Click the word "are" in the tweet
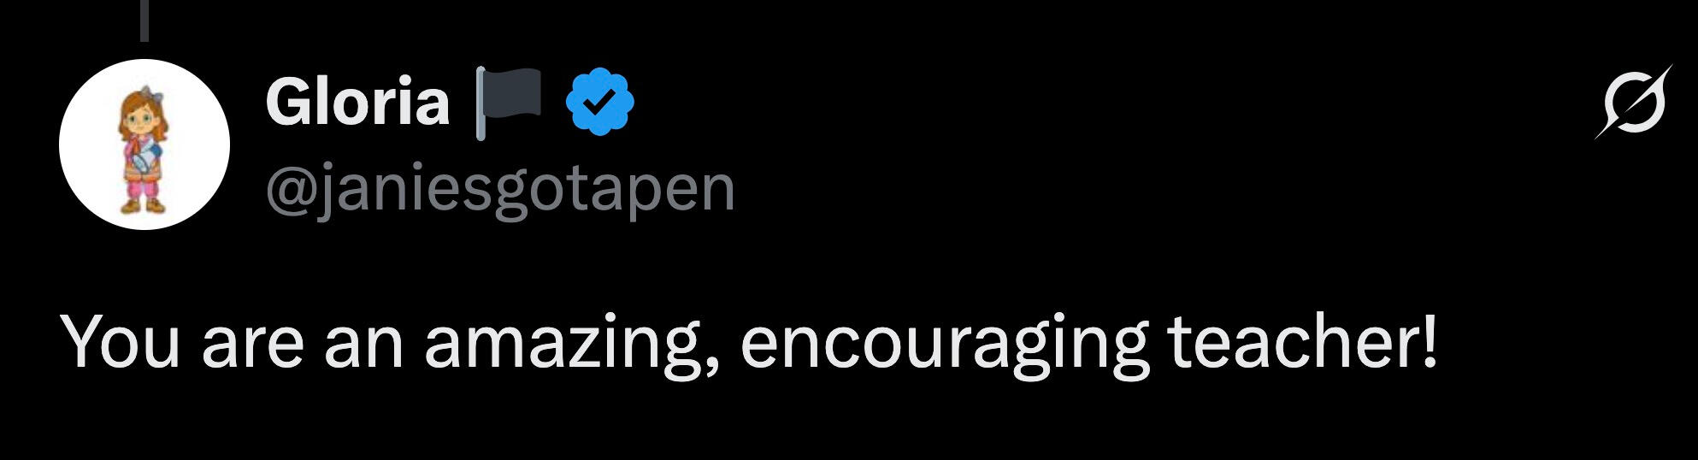Image resolution: width=1698 pixels, height=460 pixels. (x=253, y=348)
